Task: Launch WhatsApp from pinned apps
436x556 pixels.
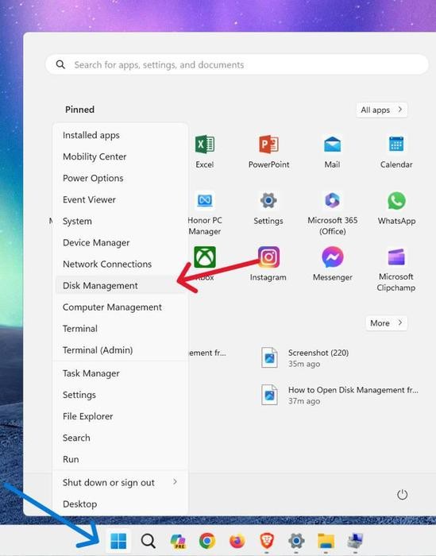Action: coord(396,201)
